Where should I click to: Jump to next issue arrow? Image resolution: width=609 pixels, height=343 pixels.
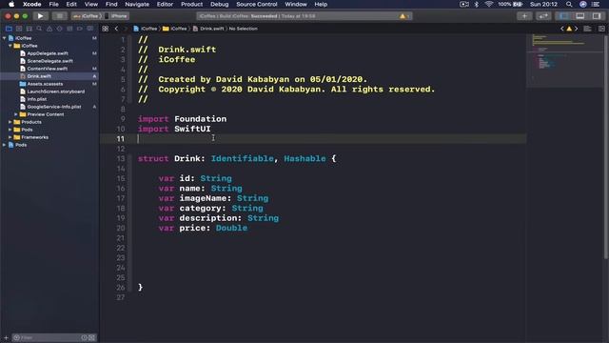point(576,29)
